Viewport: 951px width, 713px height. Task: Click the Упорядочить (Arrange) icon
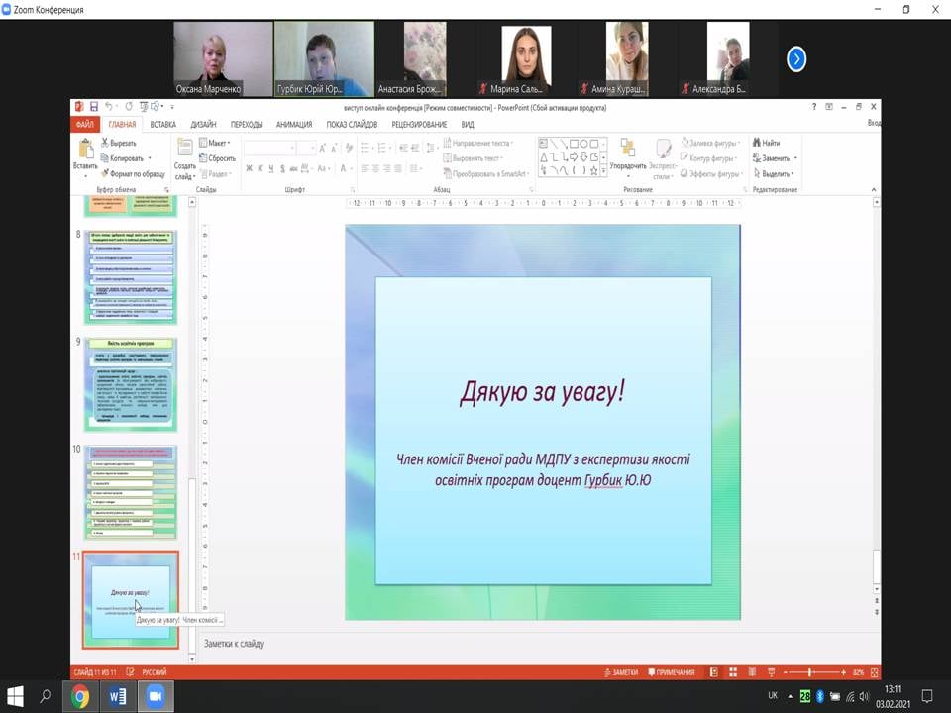627,149
